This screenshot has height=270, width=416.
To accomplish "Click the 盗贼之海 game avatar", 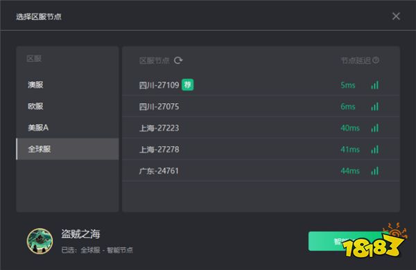I will pos(40,241).
